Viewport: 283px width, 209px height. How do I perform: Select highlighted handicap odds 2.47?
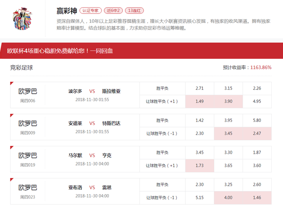pos(257,134)
